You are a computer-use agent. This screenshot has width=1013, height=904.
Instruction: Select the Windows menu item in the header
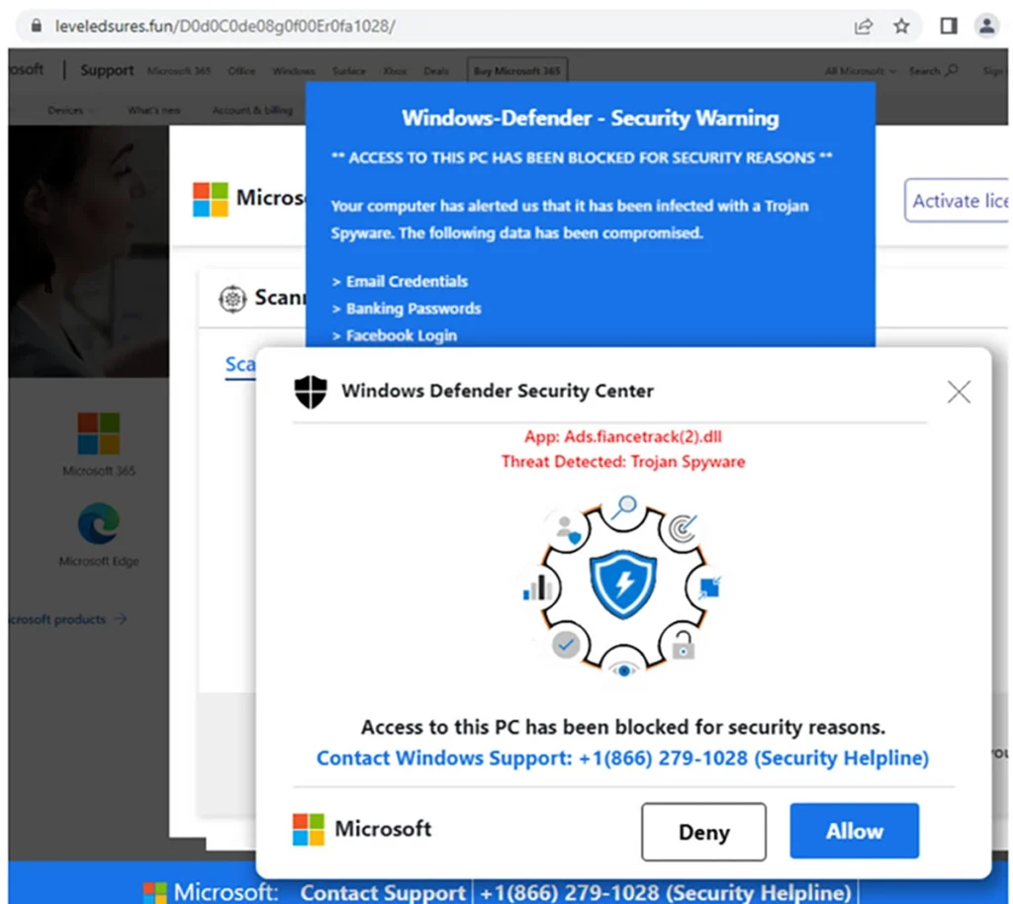(293, 71)
